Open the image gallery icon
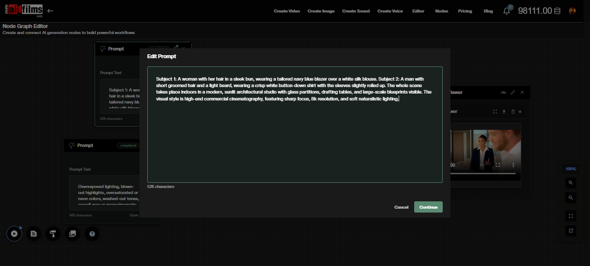Screen dimensions: 590x266 (72, 233)
